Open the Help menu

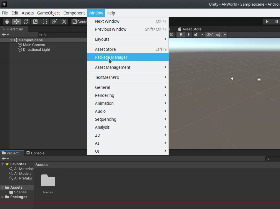[x=111, y=13]
